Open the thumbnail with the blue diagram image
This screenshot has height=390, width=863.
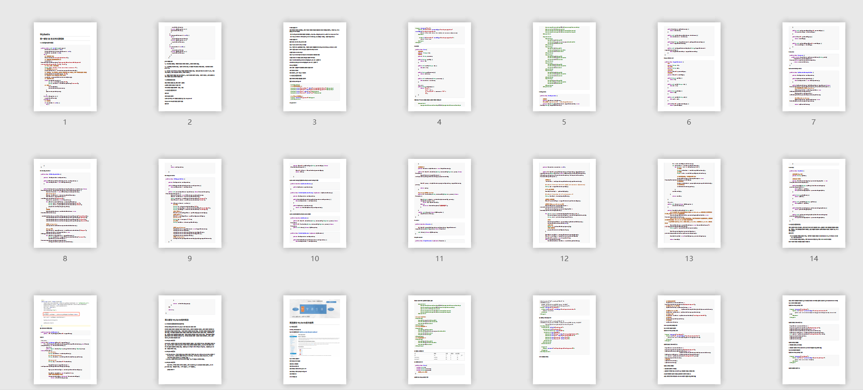click(315, 340)
